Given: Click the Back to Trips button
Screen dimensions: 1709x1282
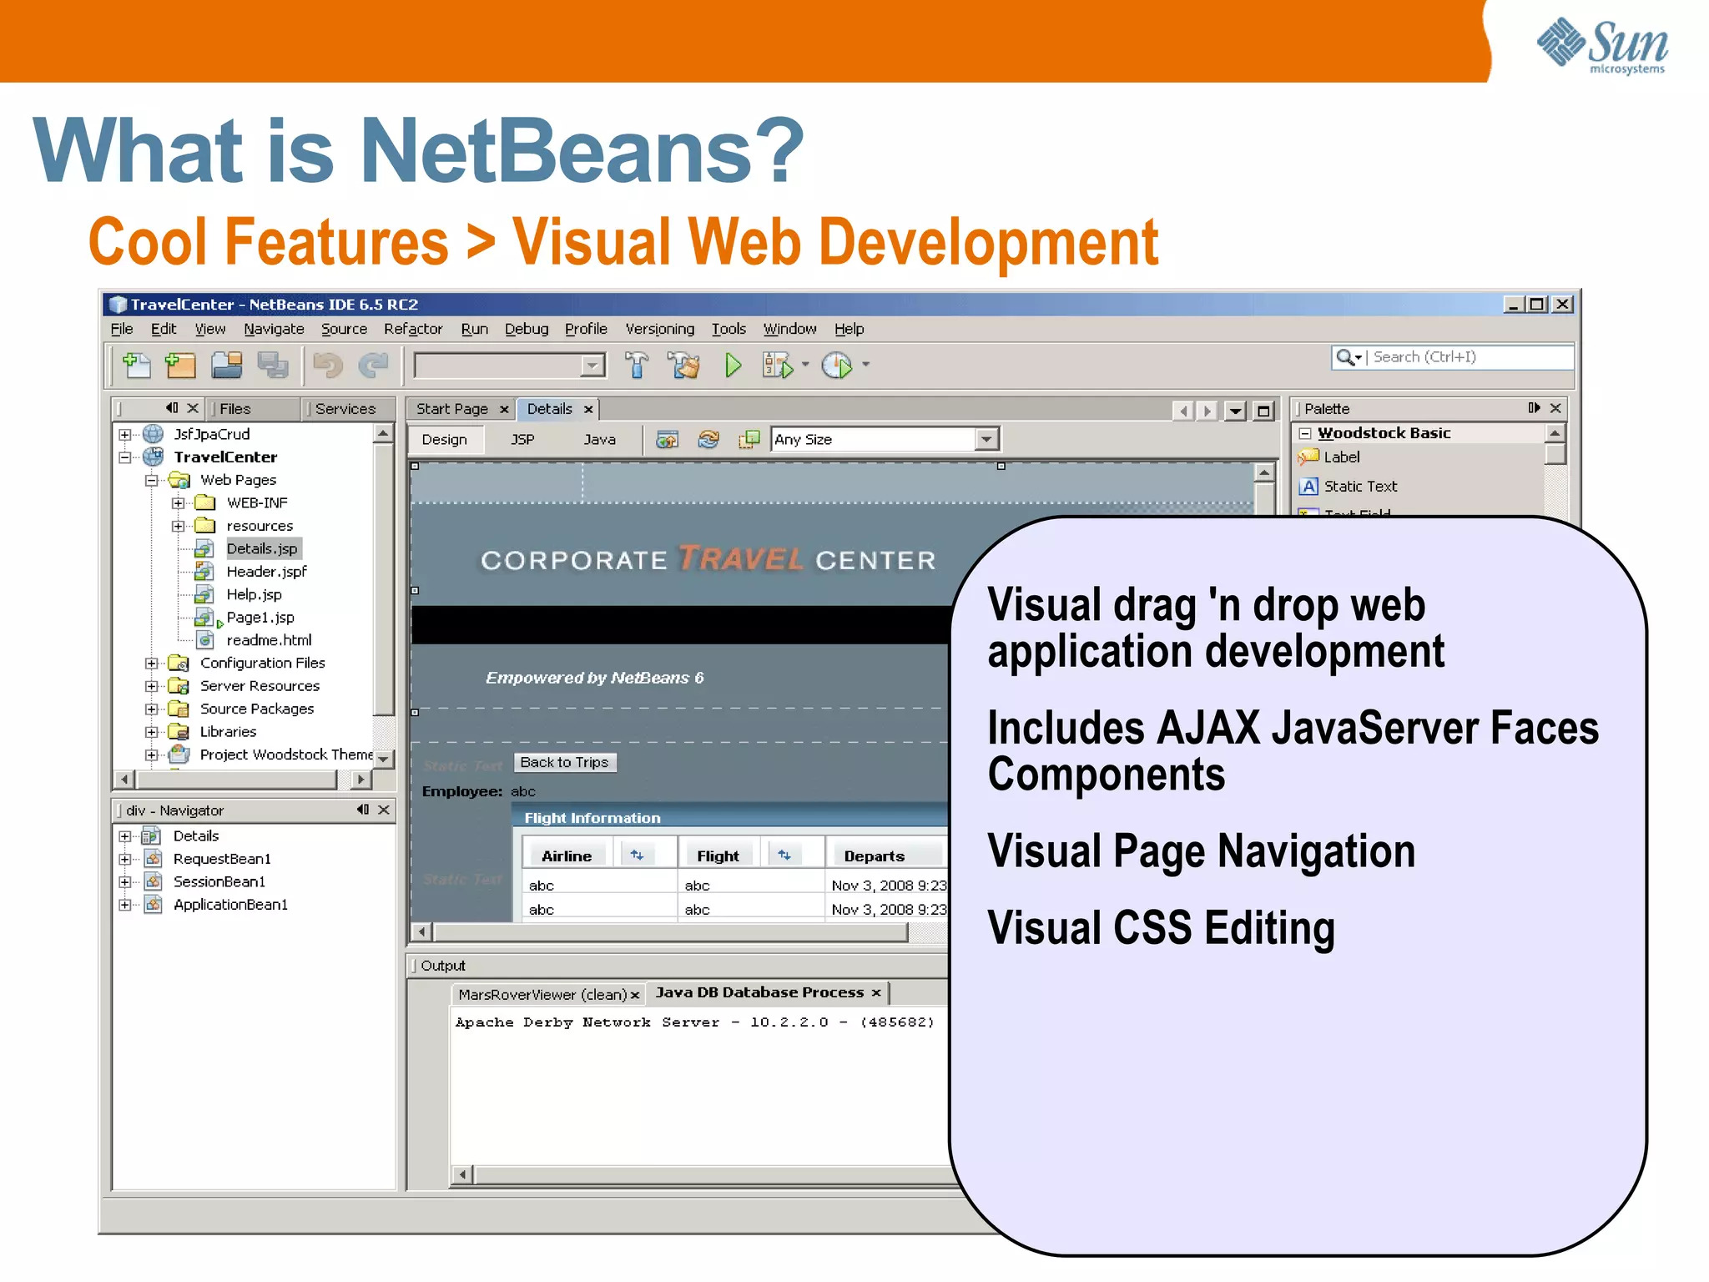Looking at the screenshot, I should coord(564,762).
